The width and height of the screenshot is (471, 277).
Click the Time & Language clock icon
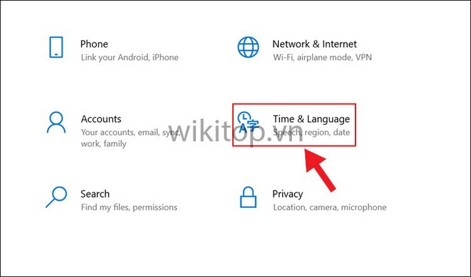[248, 122]
